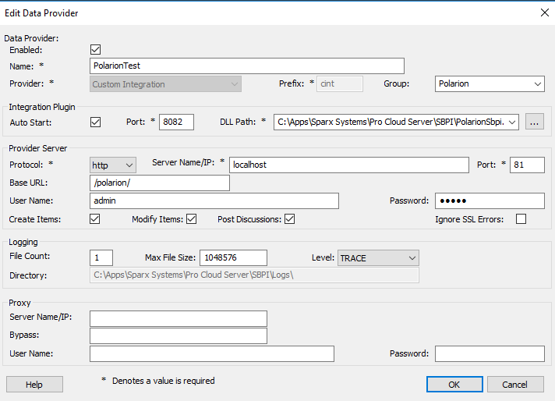
Task: Click the Provider Server group label
Action: pos(38,148)
